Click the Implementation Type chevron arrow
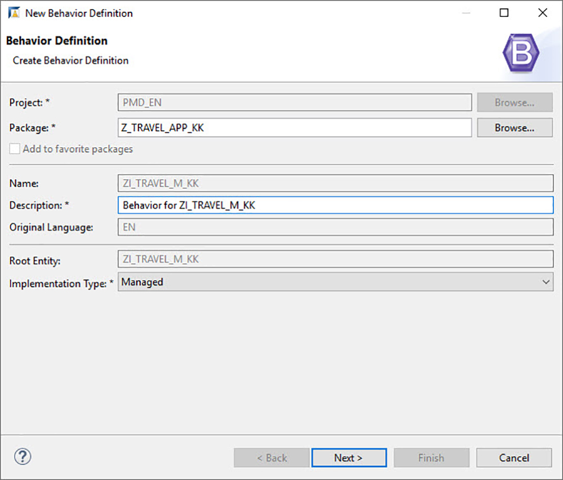 (546, 282)
